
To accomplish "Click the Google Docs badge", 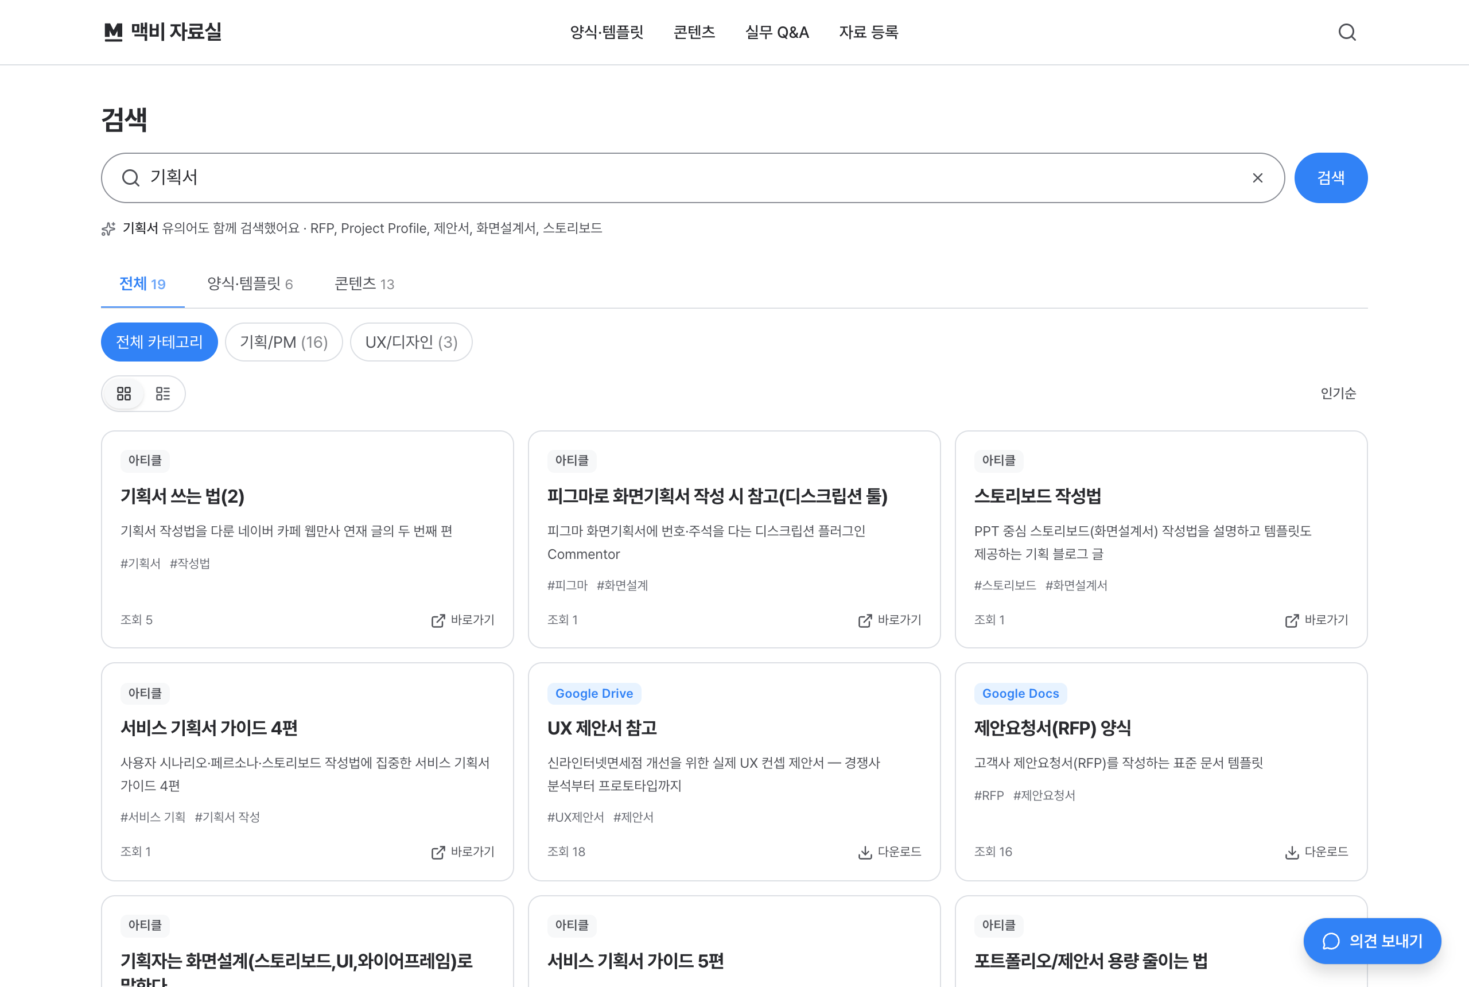I will click(1020, 693).
